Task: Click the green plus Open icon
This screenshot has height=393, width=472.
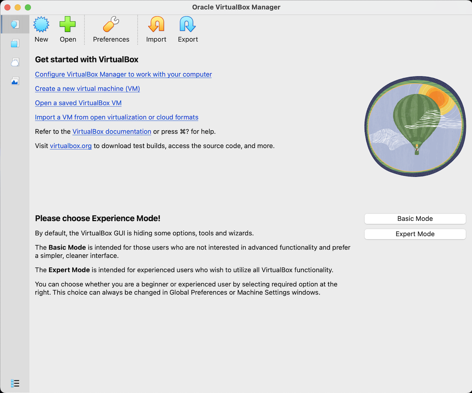Action: [x=68, y=25]
